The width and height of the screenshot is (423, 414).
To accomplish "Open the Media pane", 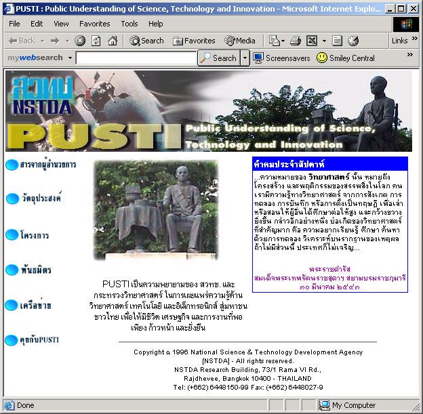I will coord(240,41).
